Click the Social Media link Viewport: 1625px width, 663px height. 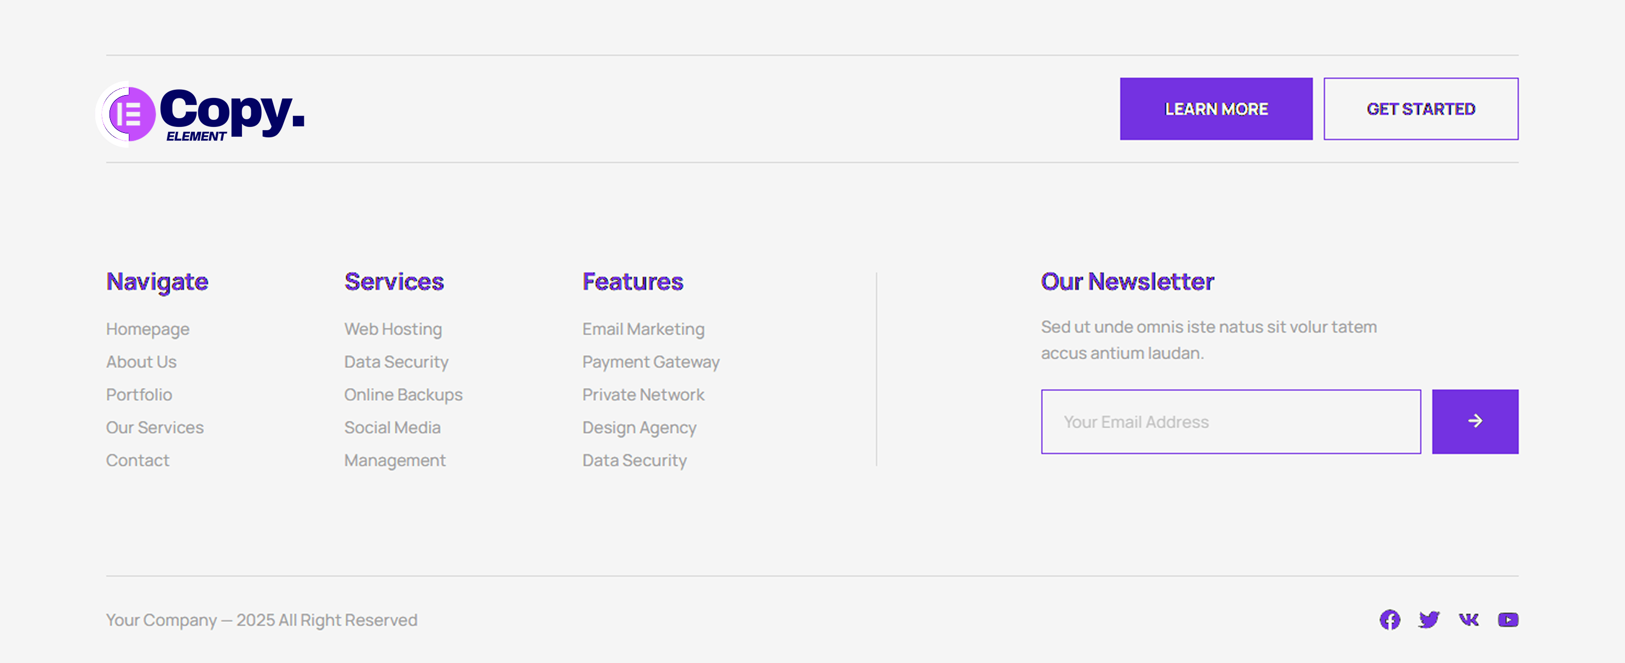[393, 427]
